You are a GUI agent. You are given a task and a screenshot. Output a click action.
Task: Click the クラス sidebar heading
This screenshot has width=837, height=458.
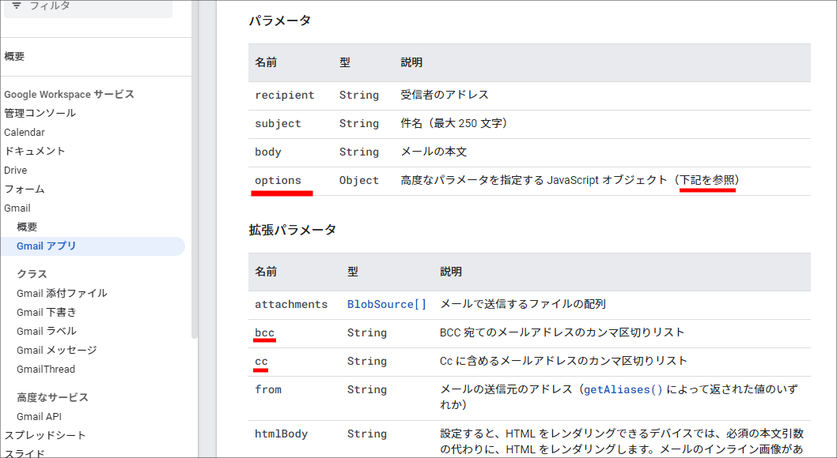click(32, 274)
